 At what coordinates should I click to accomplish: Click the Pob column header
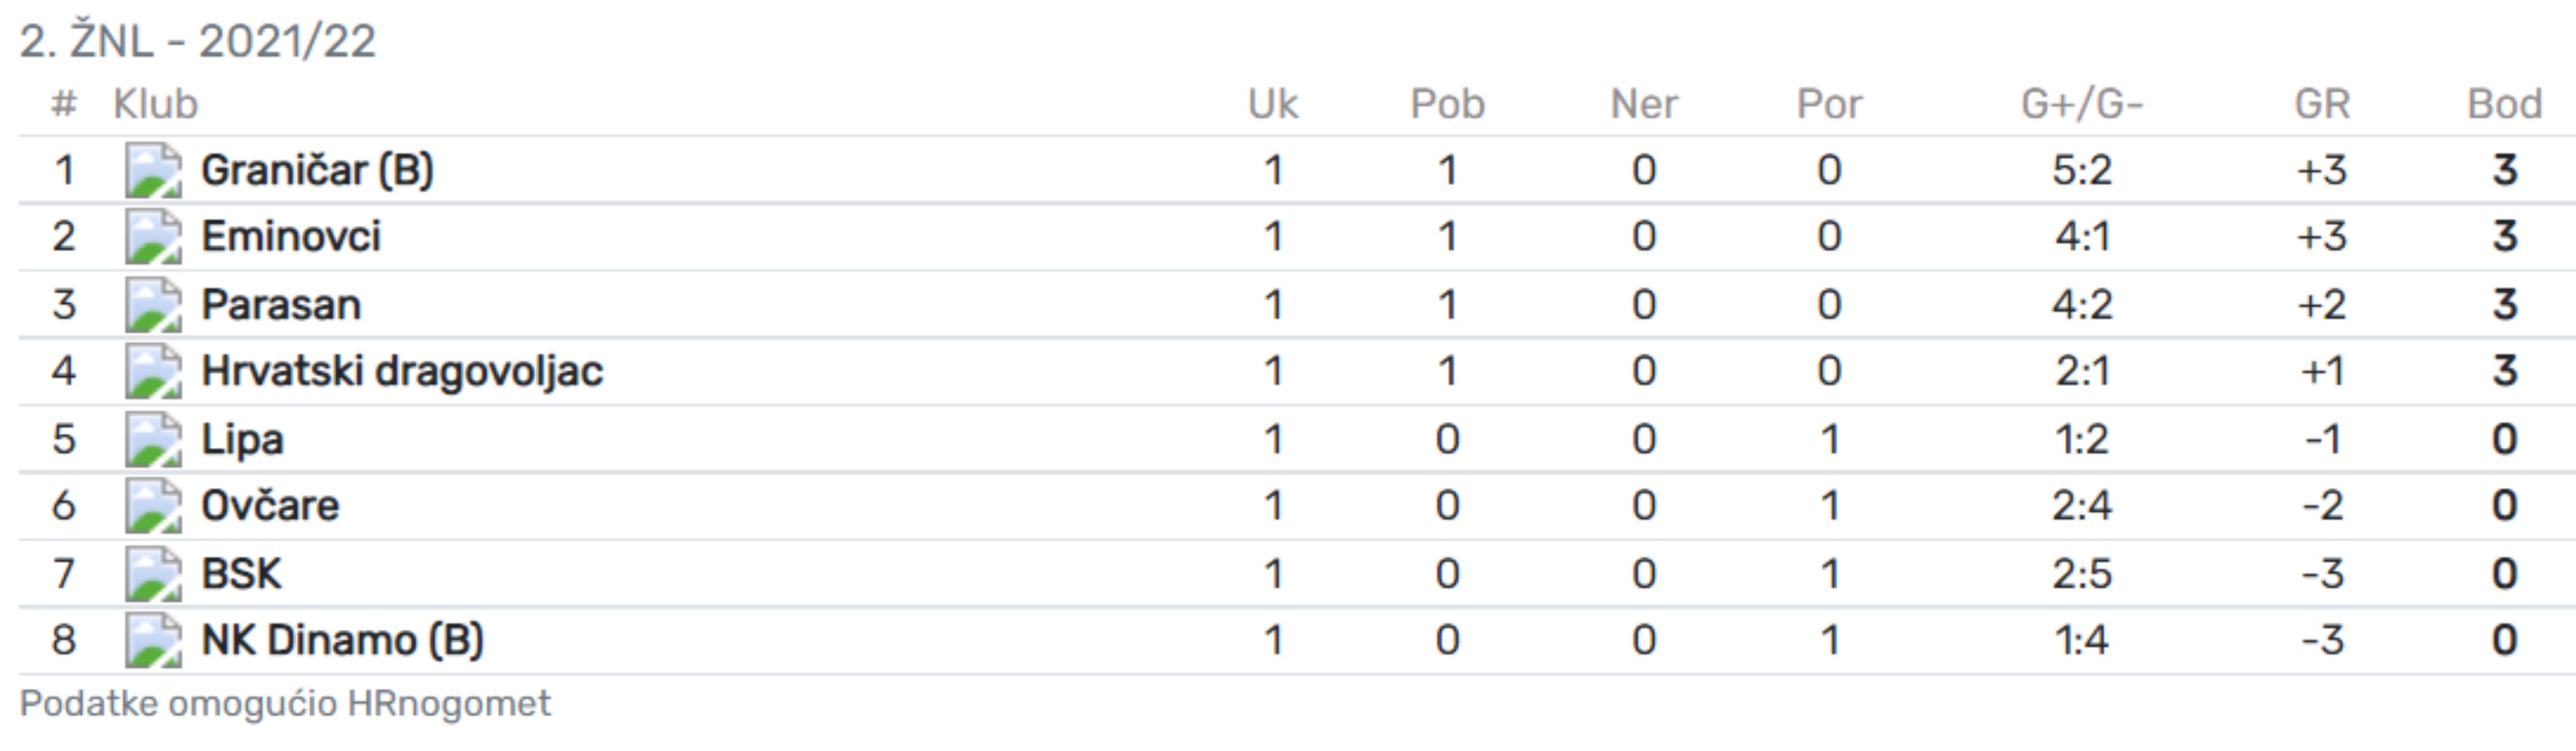point(1447,104)
